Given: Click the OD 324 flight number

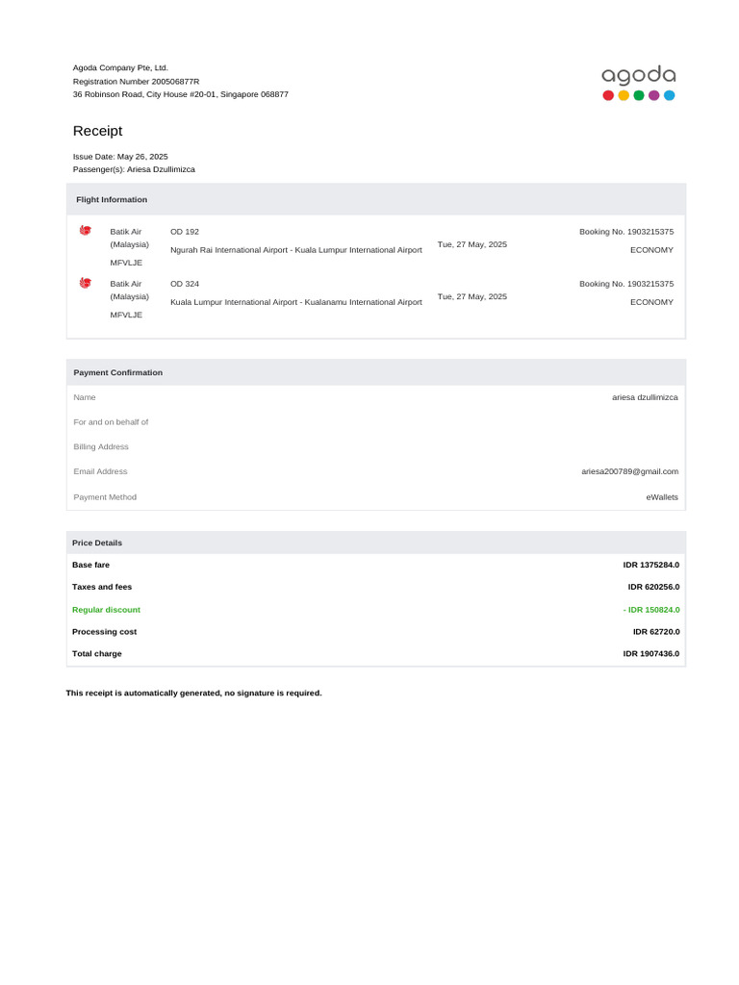Looking at the screenshot, I should click(x=185, y=284).
